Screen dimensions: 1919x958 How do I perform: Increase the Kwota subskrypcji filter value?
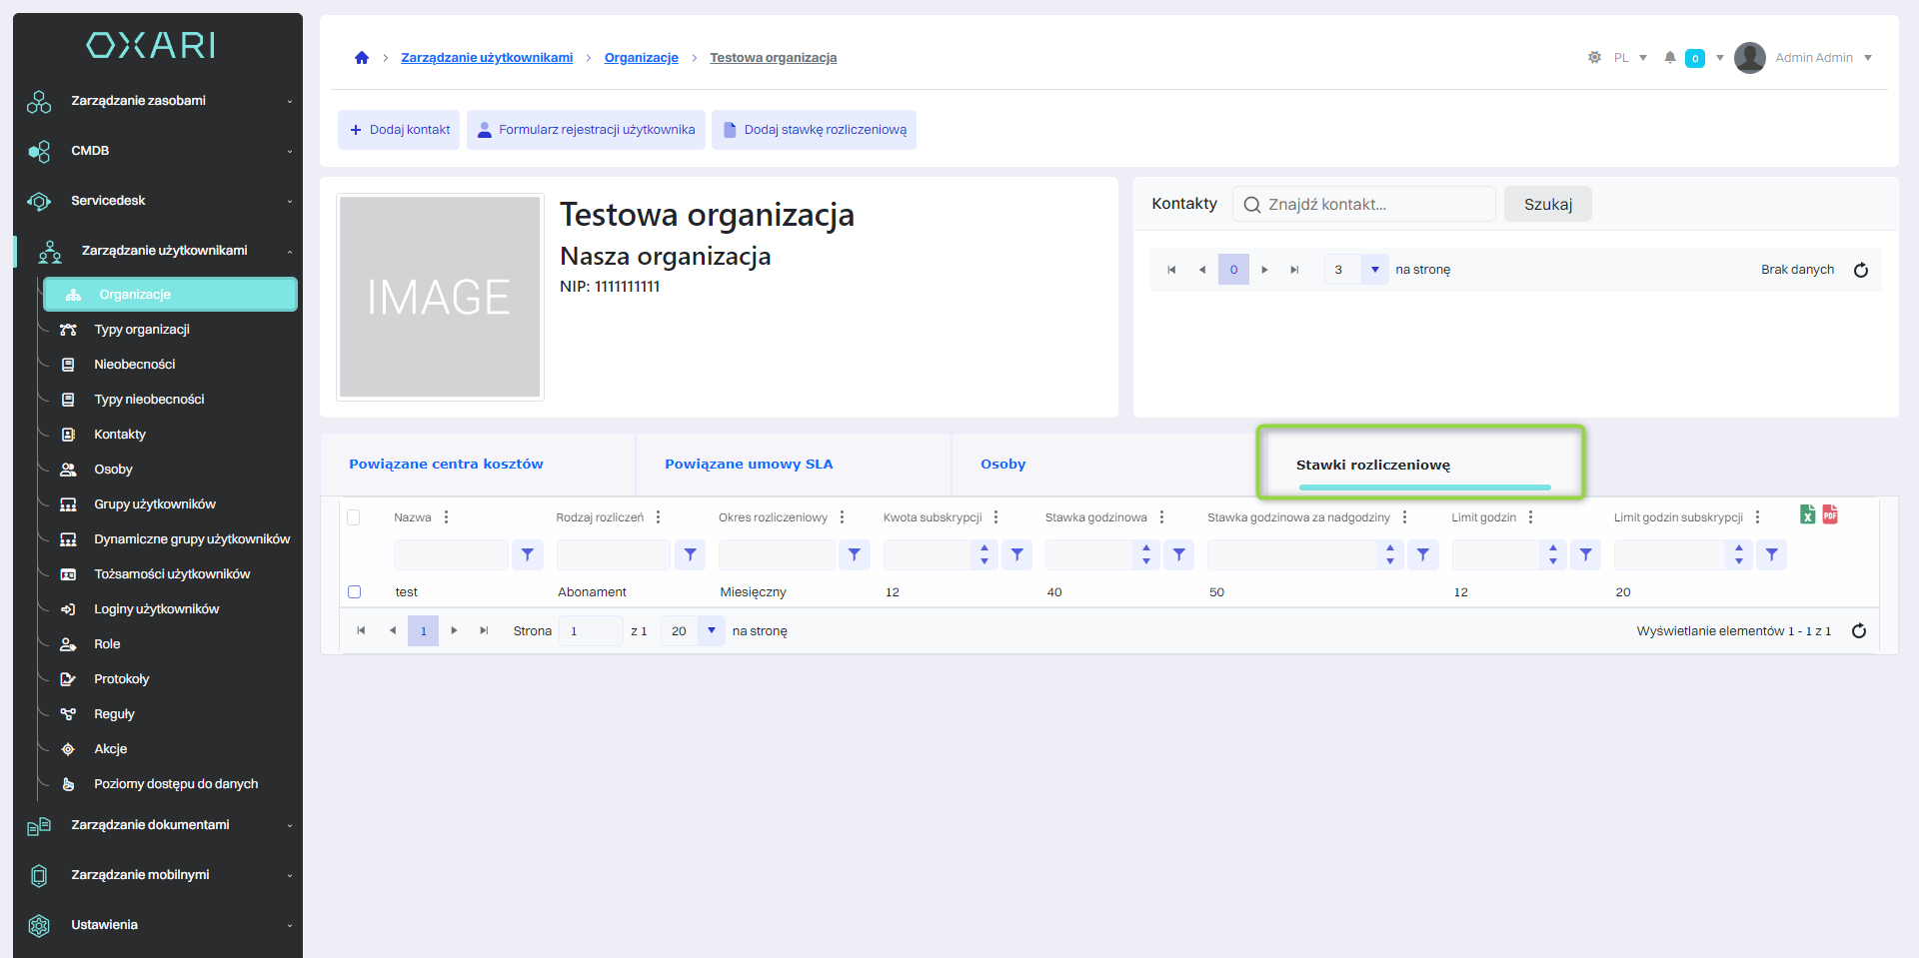click(984, 548)
